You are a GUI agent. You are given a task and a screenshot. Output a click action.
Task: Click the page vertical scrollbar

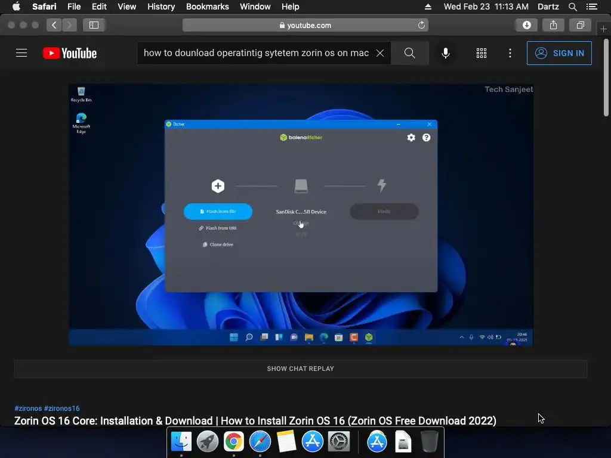pos(606,78)
